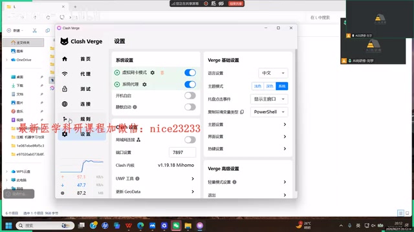The height and width of the screenshot is (232, 414).
Task: Open the gear settings for 虚拟网卡模式
Action: (153, 73)
